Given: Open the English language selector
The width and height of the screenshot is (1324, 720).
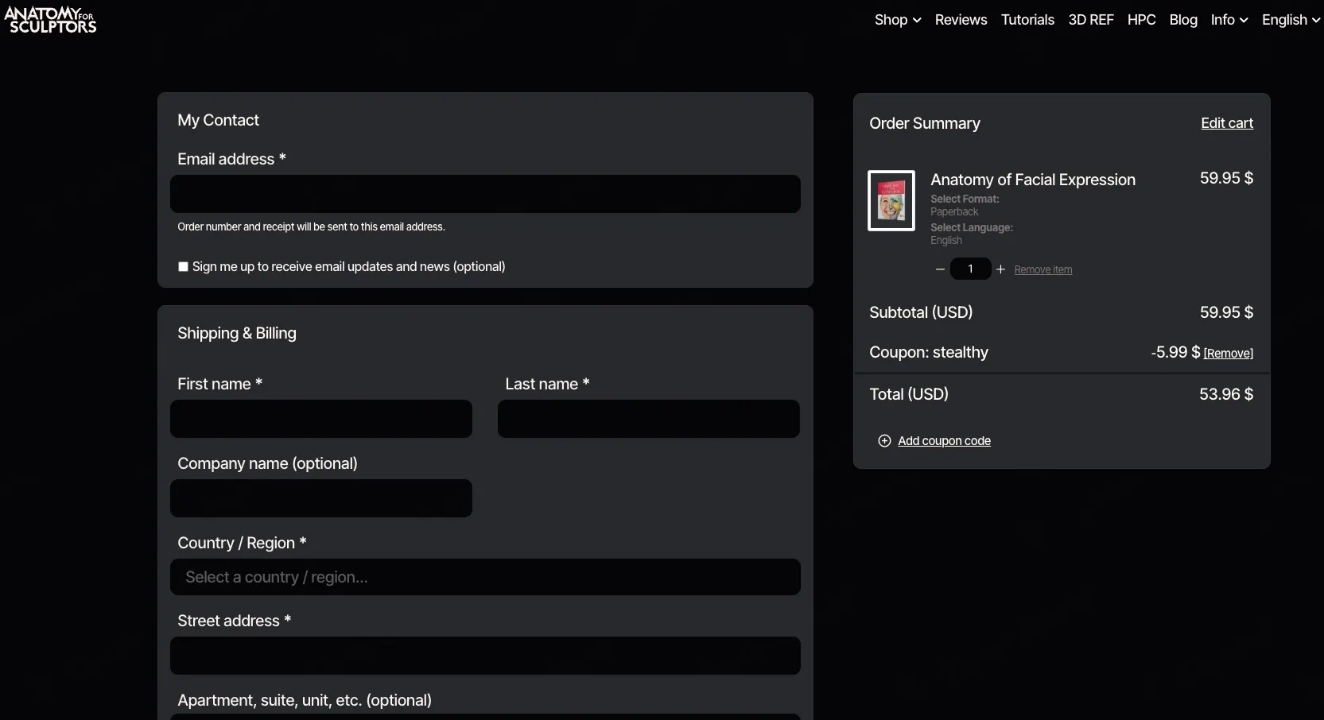Looking at the screenshot, I should [1291, 20].
